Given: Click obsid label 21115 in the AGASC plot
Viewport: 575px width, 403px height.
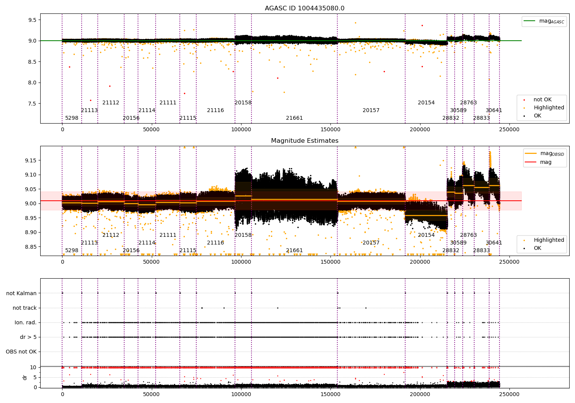Looking at the screenshot, I should point(188,118).
